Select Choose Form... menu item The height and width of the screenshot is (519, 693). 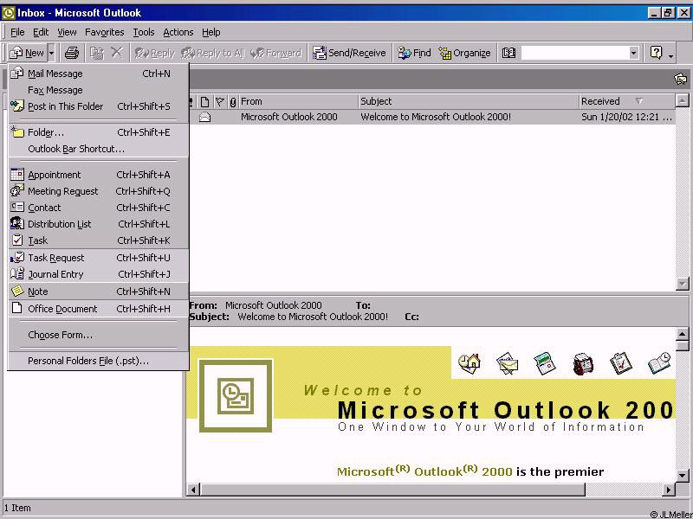pyautogui.click(x=98, y=335)
